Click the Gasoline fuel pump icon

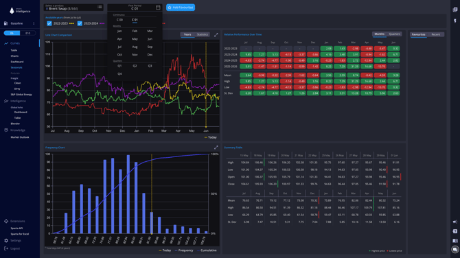6,23
